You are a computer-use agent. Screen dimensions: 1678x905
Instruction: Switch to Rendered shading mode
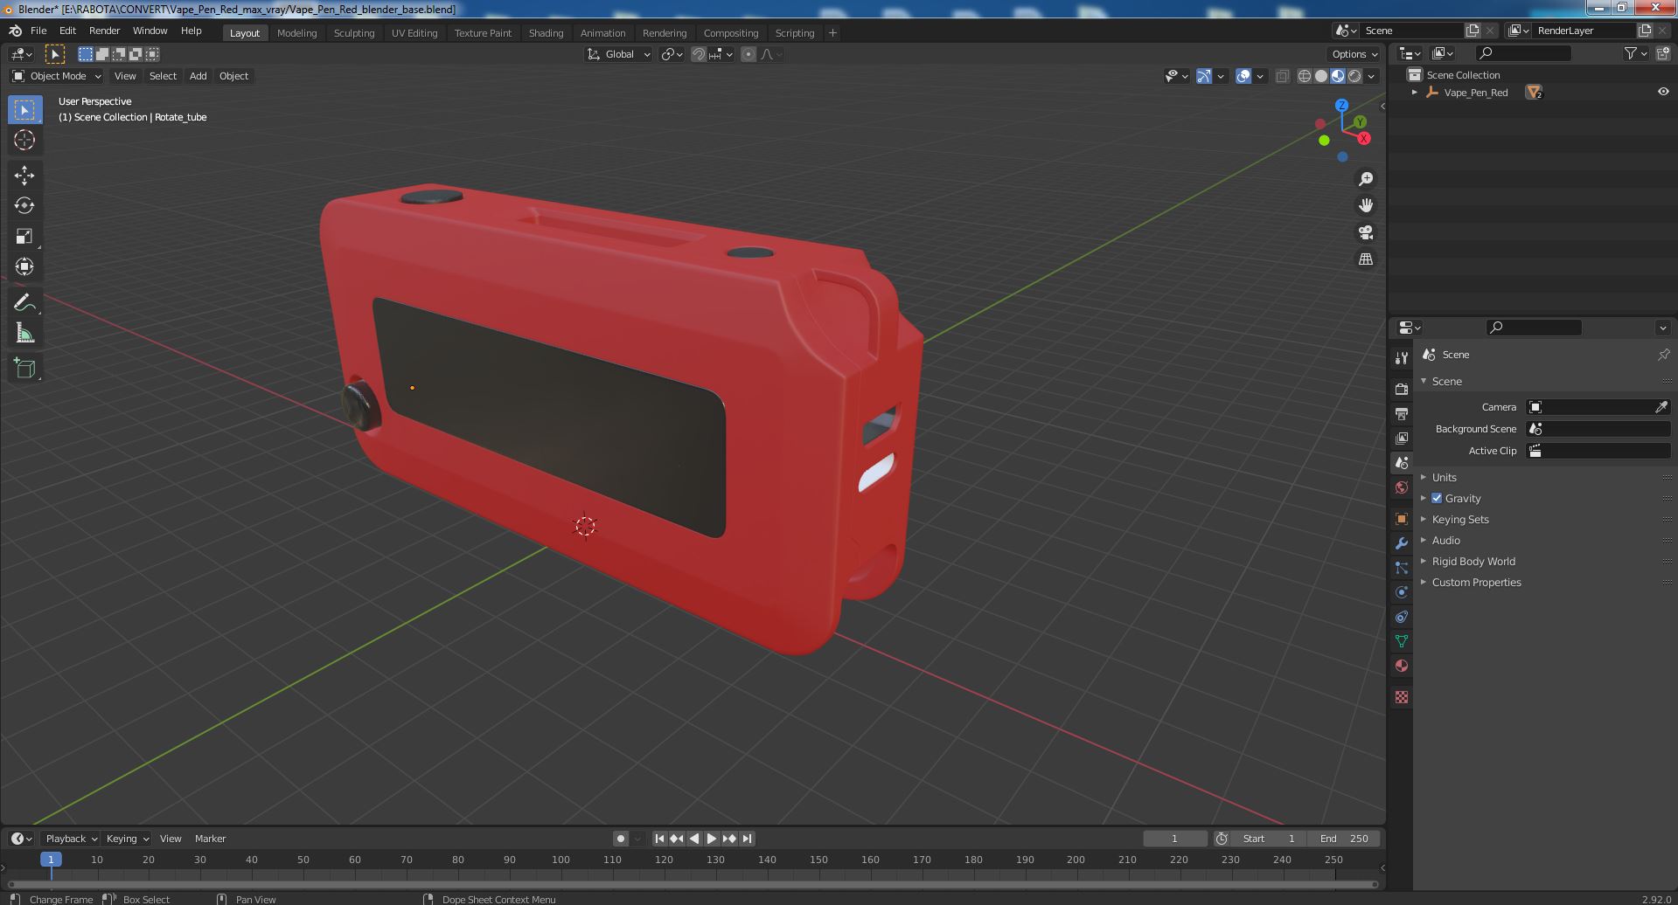pyautogui.click(x=1354, y=76)
